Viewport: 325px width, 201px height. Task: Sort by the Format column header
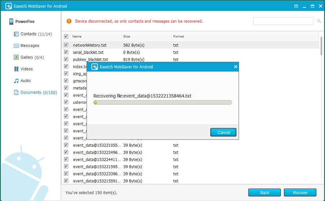[x=245, y=36]
